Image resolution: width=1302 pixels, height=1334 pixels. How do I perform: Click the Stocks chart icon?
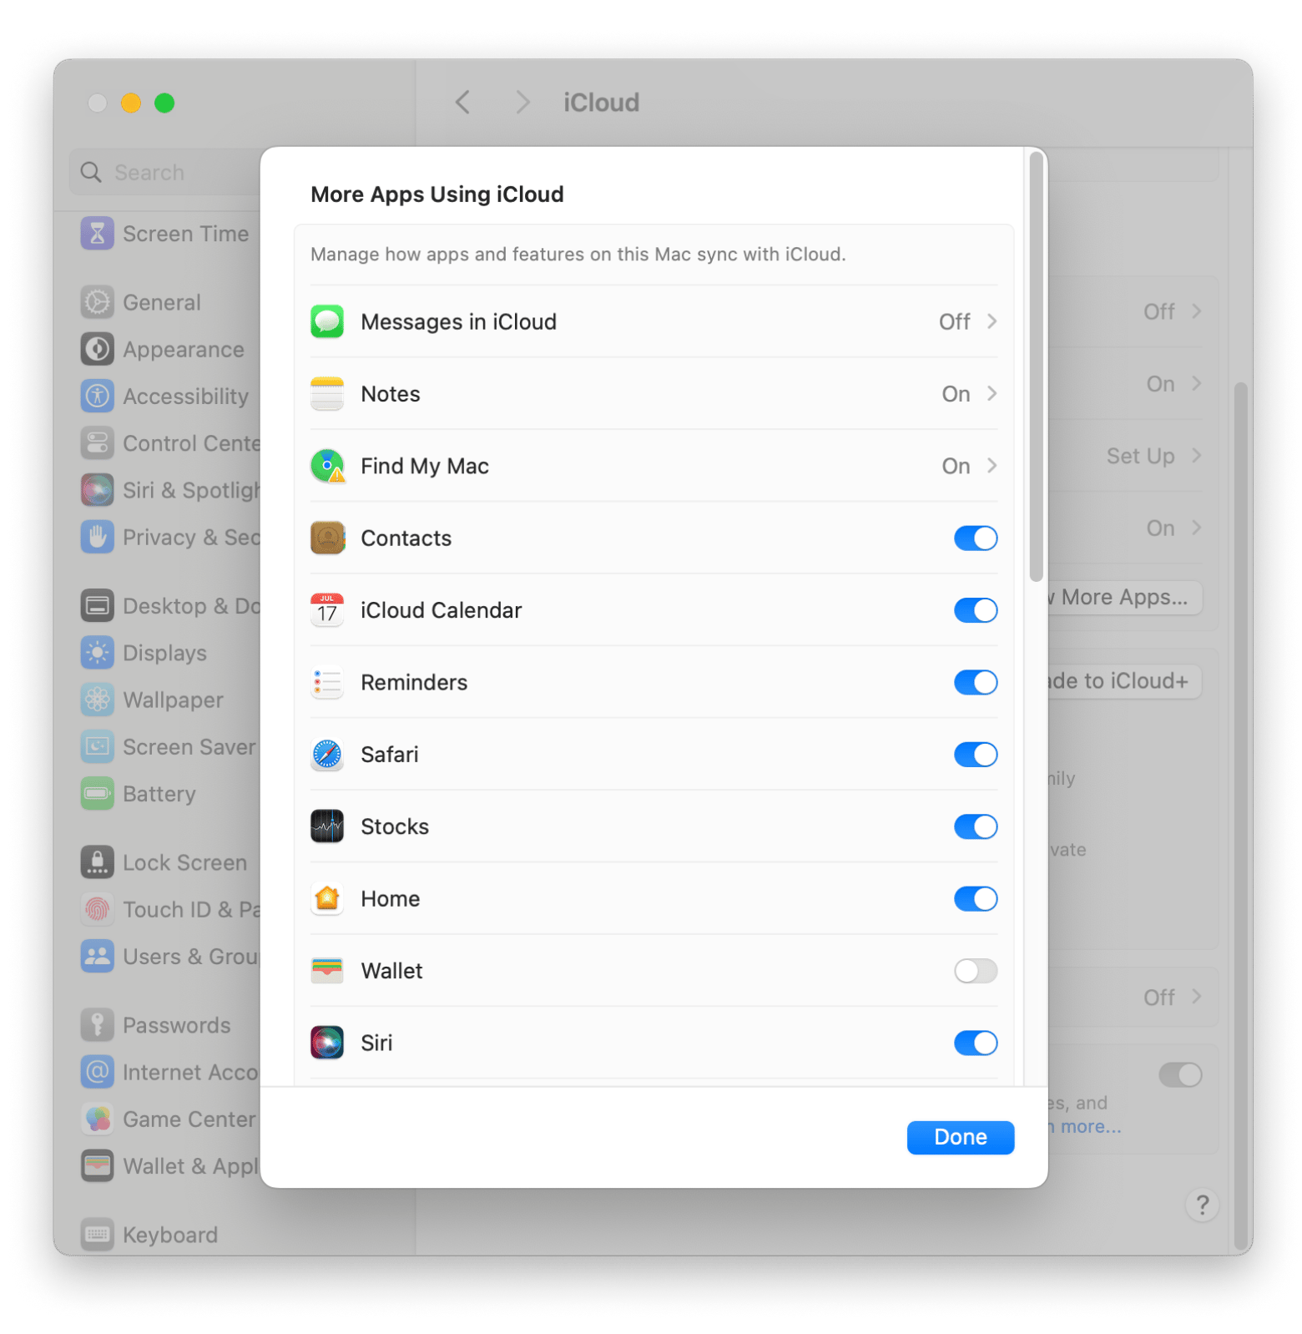point(326,826)
